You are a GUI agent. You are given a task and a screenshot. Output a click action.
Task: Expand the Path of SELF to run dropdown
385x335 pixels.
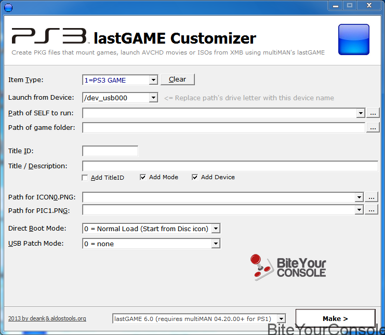[361, 113]
